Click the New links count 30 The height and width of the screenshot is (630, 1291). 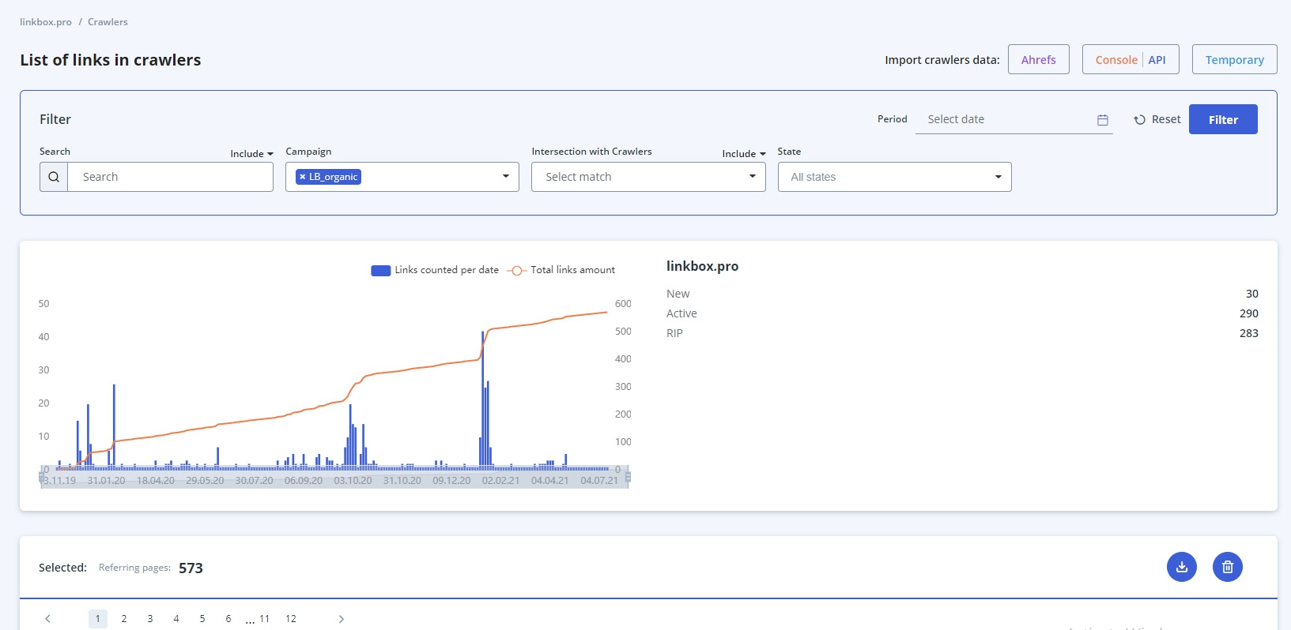1252,294
